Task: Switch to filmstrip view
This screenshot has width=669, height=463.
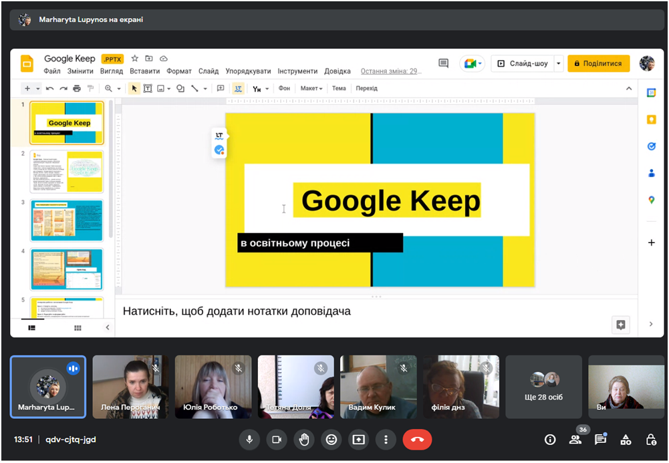Action: [31, 328]
